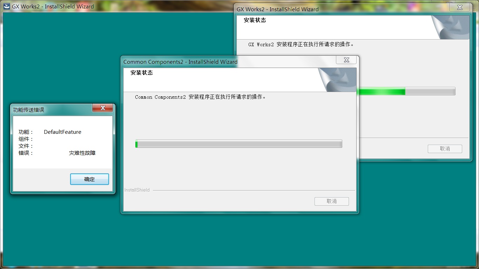Click the 安装状态 heading in GX Works2 wizard
Viewport: 479px width, 269px height.
click(255, 20)
